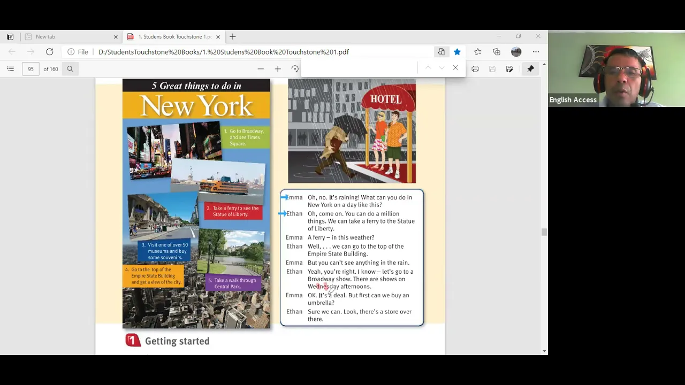Close the Edge browser window
The height and width of the screenshot is (385, 685).
(538, 36)
